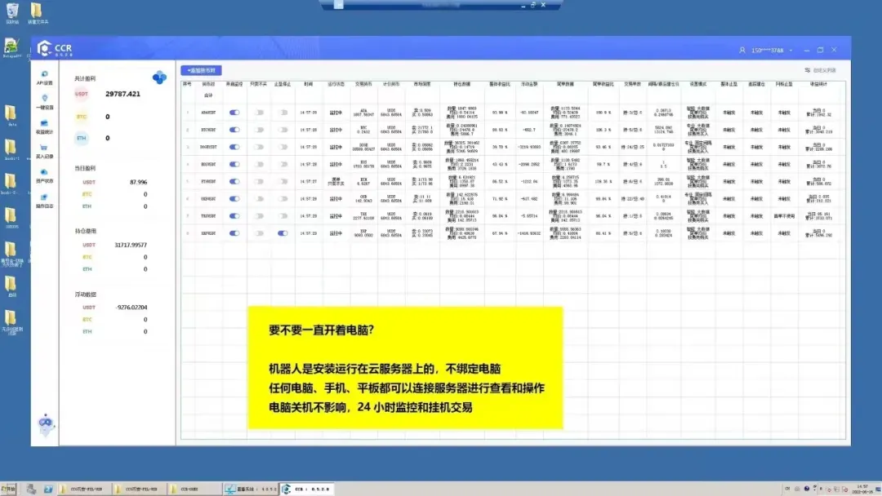
Task: Click the +添加货币对 button
Action: (x=202, y=70)
